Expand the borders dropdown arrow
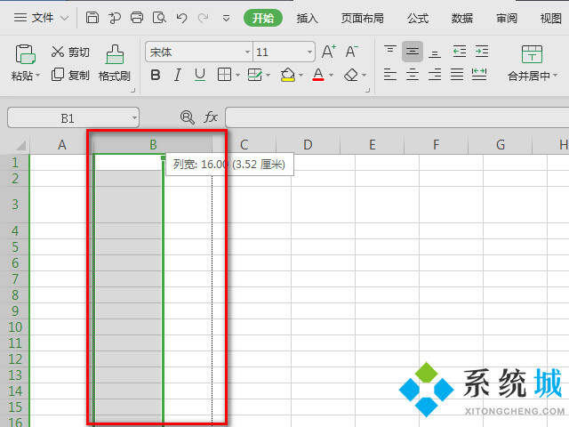 pos(237,76)
